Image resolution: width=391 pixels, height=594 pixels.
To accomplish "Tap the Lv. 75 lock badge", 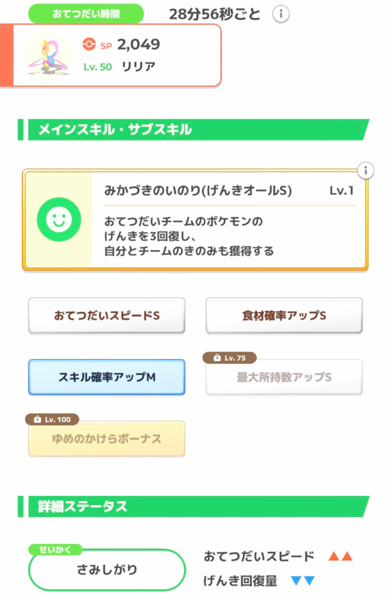I will click(229, 358).
